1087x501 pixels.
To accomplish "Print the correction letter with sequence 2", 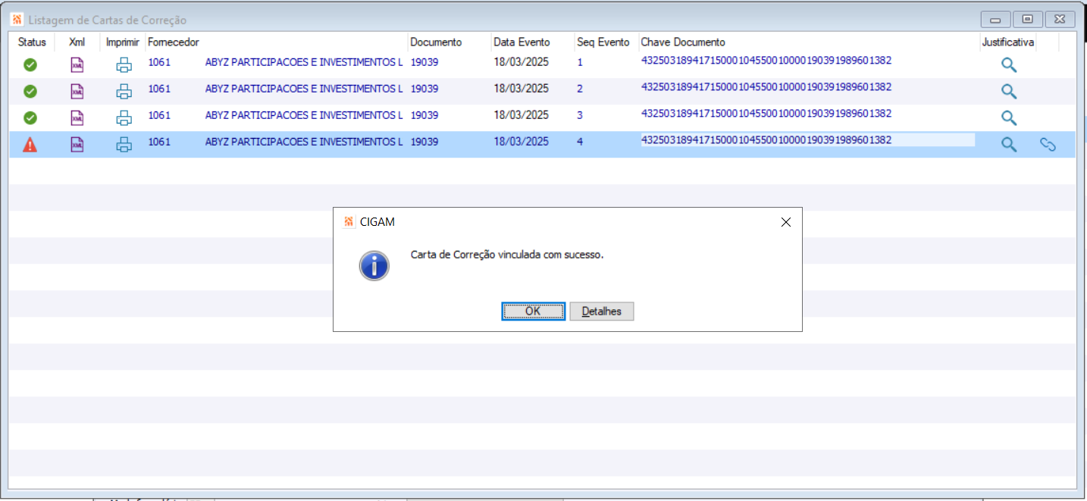I will 124,92.
